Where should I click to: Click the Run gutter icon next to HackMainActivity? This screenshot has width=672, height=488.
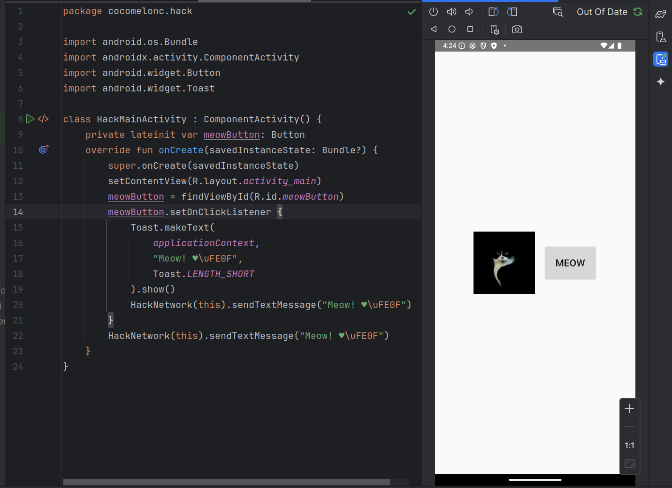pyautogui.click(x=30, y=119)
